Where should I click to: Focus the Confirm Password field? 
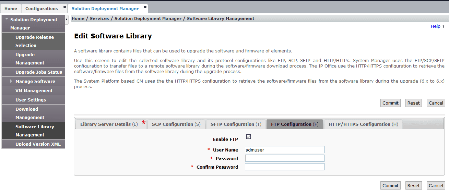[x=284, y=167]
